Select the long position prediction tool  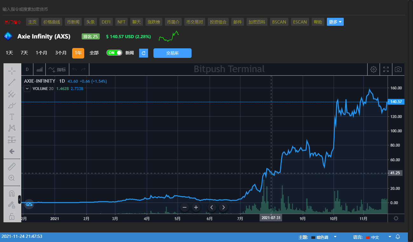(12, 140)
